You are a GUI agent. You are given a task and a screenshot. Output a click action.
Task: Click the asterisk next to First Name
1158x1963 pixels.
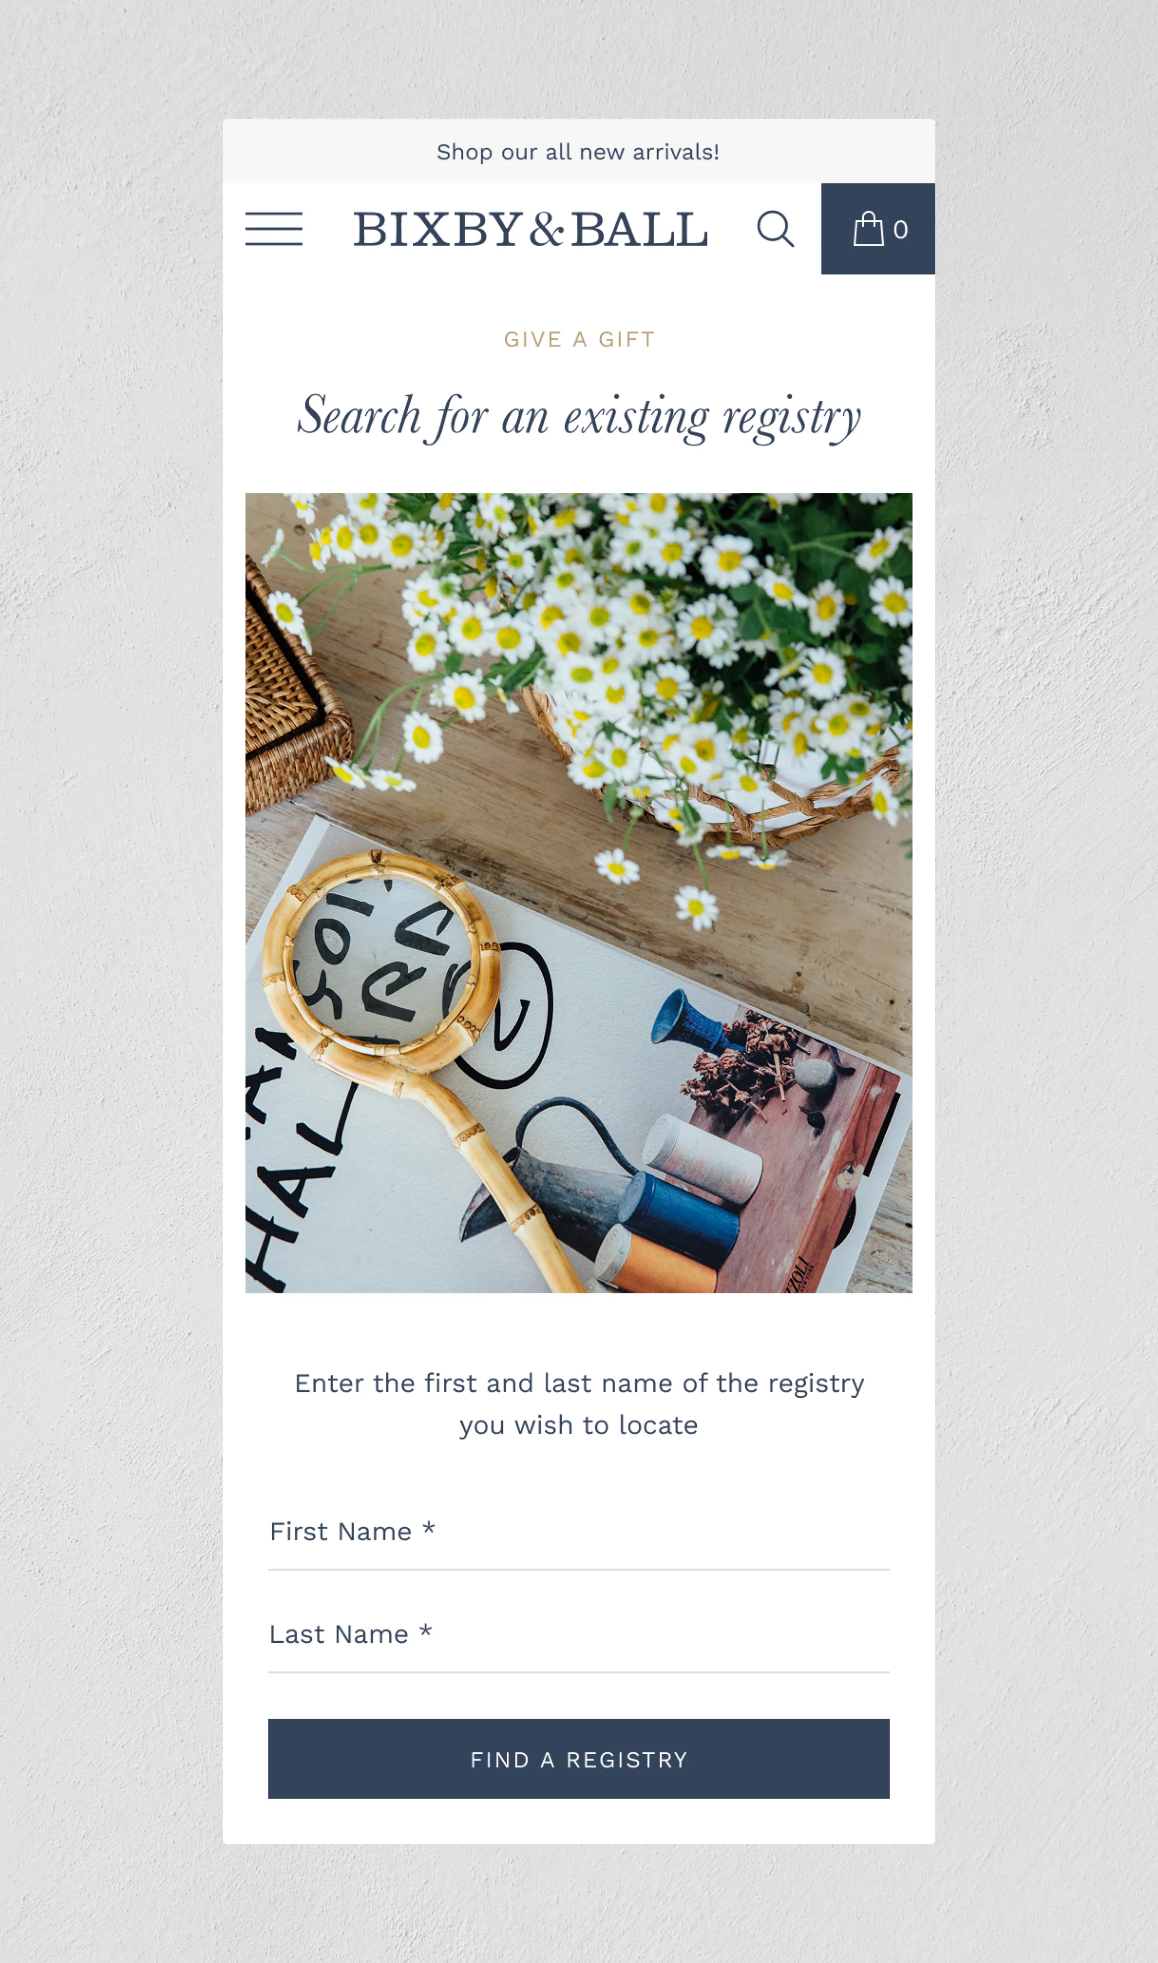(429, 1528)
